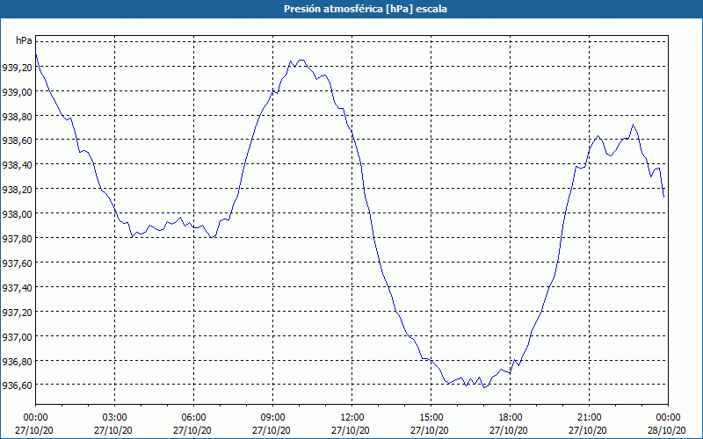
Task: Select the 938,20 y-axis value
Action: coord(17,190)
